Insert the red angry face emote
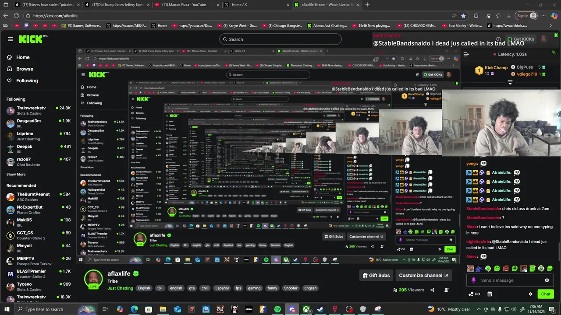 pyautogui.click(x=506, y=268)
